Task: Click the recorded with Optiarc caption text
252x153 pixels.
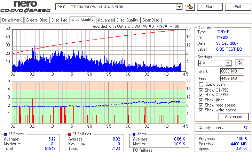Action: (x=135, y=26)
